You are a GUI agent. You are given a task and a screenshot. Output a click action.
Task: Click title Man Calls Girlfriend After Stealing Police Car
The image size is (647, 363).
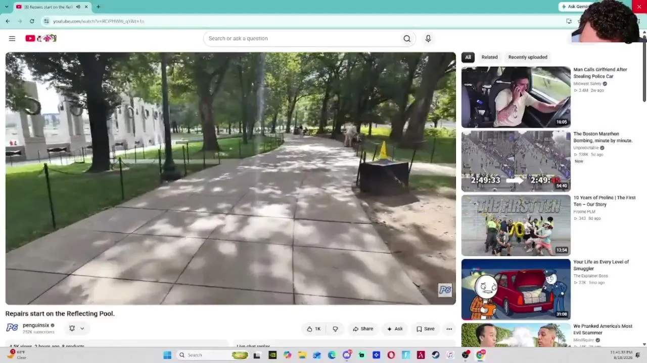[600, 73]
